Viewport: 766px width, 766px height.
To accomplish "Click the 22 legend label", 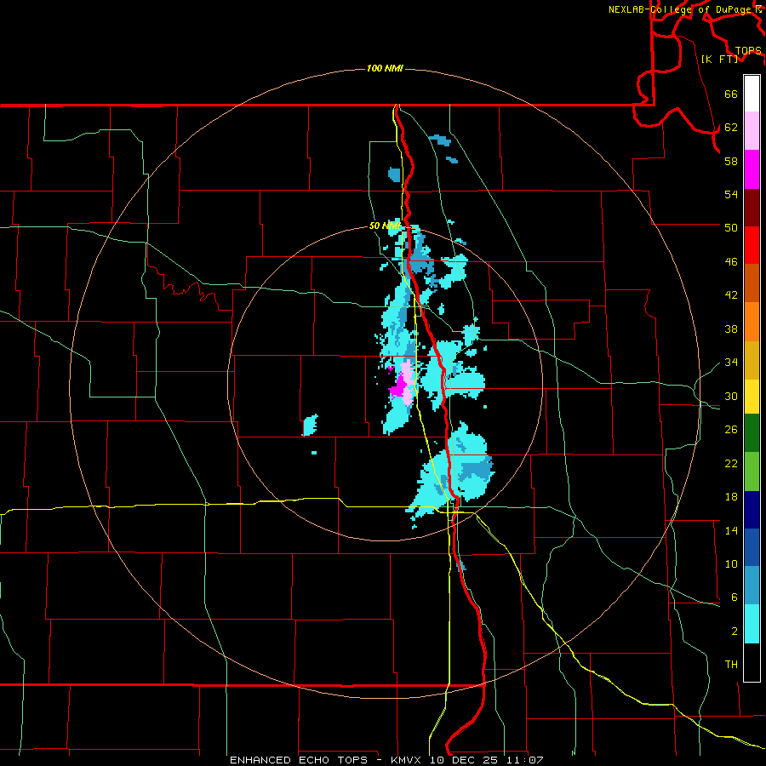I will pos(731,463).
